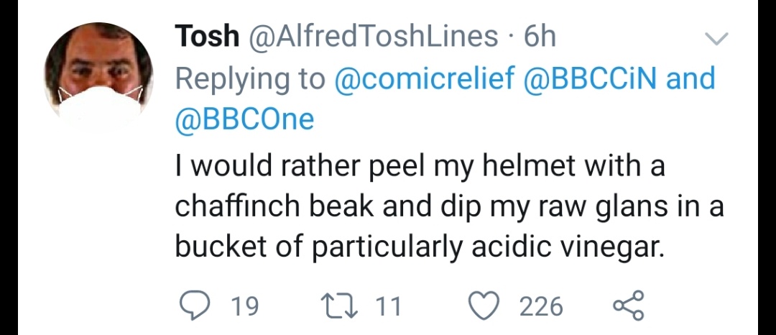Viewport: 776px width, 335px height.
Task: Expand the tweet options chevron
Action: (x=714, y=38)
